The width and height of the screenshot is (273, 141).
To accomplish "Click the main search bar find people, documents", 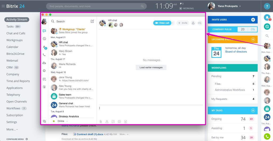I will point(96,6).
